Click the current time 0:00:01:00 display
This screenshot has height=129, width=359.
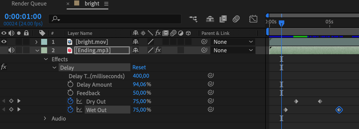coord(23,17)
